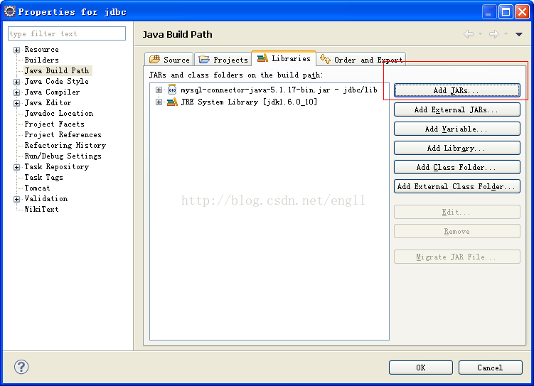534x386 pixels.
Task: Open the forward history dropdown arrow
Action: pyautogui.click(x=506, y=34)
